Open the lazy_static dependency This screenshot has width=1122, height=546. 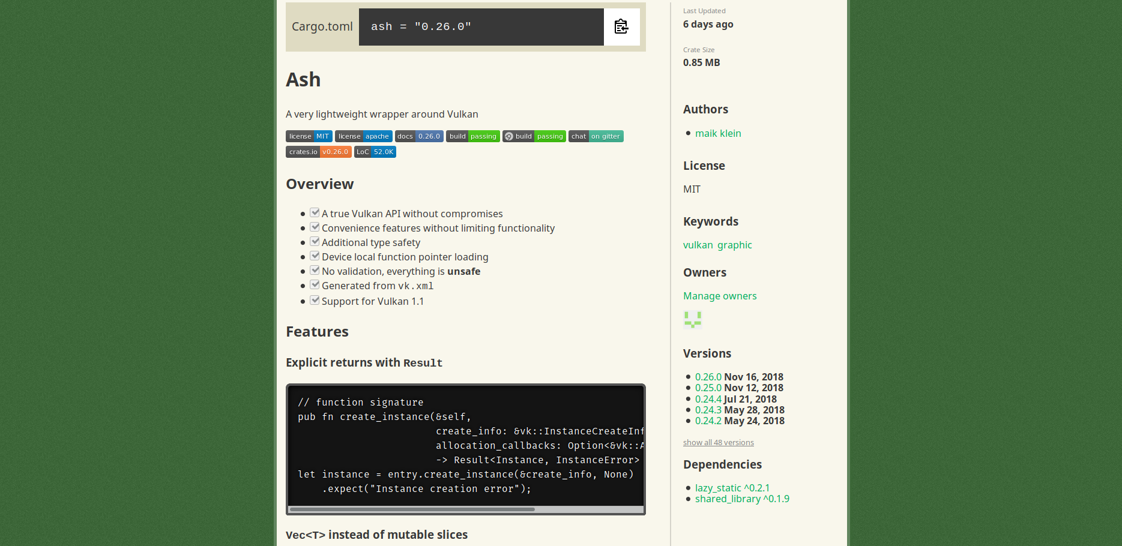[x=732, y=488]
